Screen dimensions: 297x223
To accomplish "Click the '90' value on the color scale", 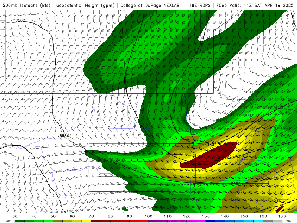I will click(129, 216).
